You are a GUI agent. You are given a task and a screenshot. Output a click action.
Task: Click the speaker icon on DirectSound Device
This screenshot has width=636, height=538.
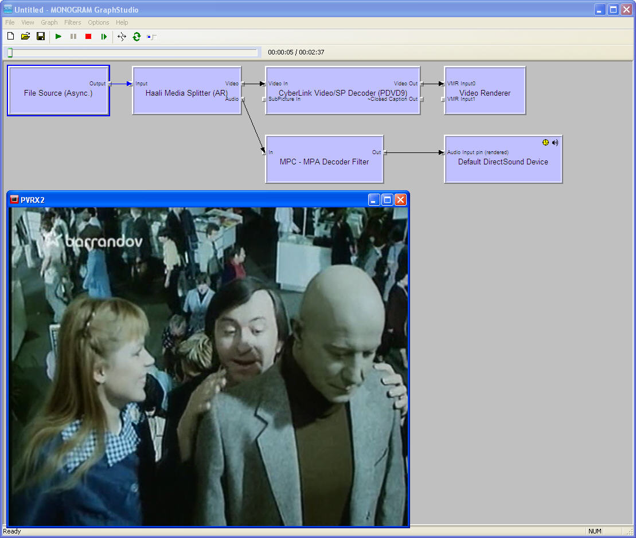[x=555, y=143]
